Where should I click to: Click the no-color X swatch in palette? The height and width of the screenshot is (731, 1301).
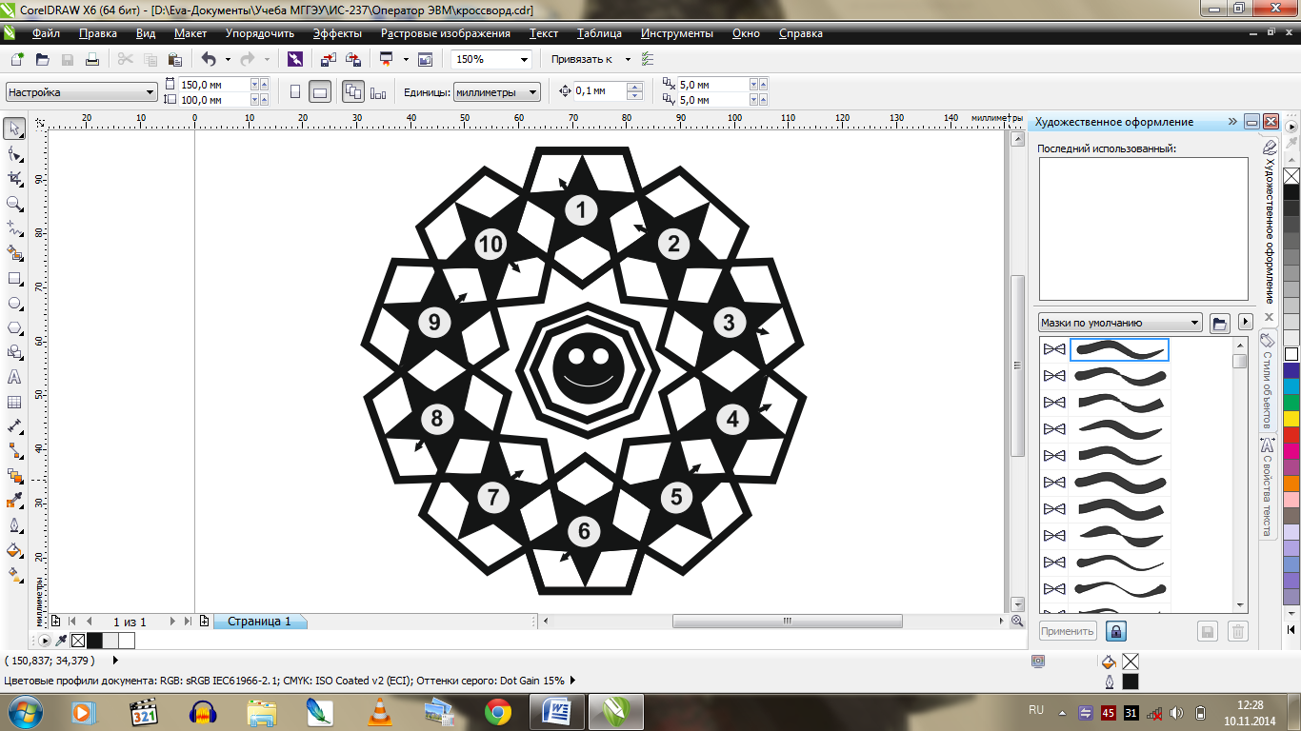coord(1291,176)
